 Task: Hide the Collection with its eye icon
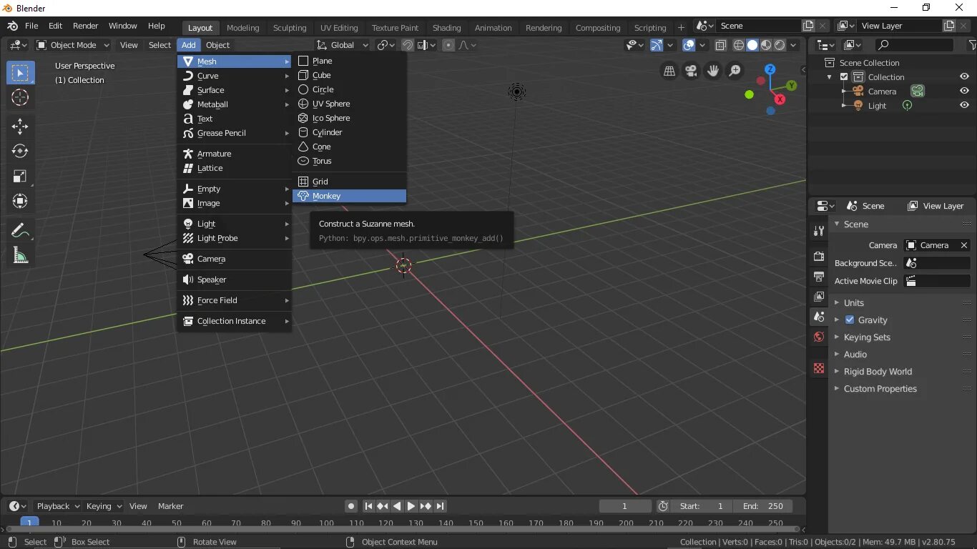click(964, 76)
